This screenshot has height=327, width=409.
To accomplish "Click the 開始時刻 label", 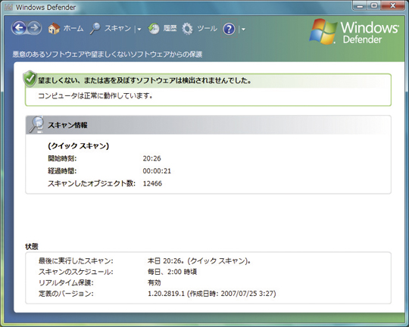I will click(62, 158).
